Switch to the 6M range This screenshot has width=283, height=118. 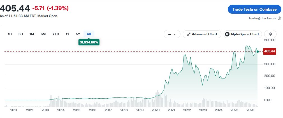pos(43,34)
